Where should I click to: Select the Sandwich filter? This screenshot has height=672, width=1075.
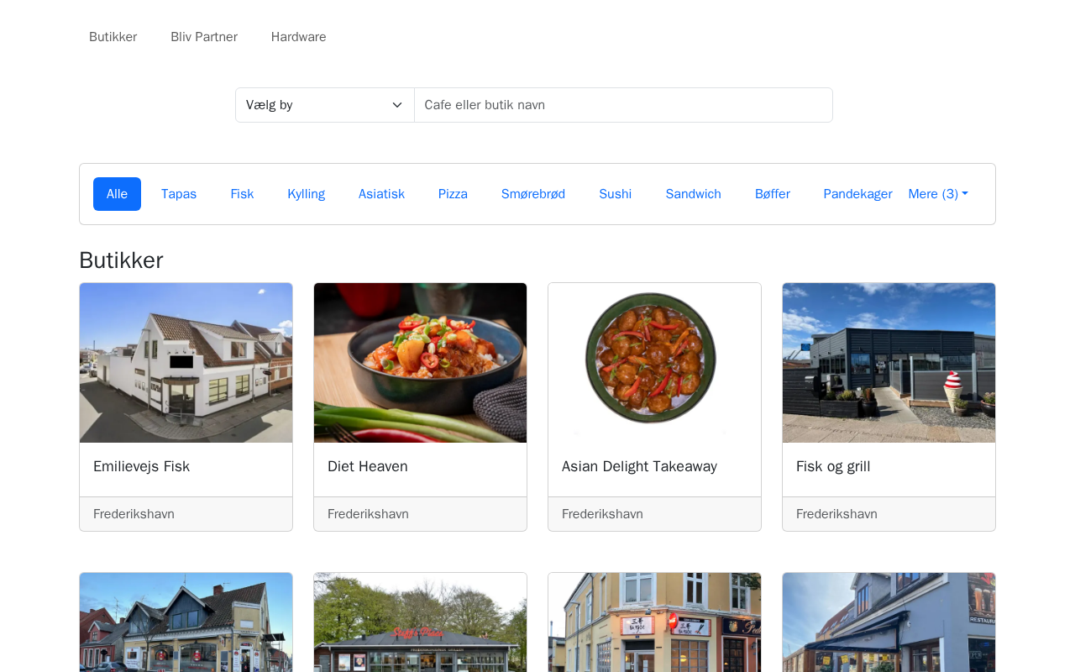point(693,194)
